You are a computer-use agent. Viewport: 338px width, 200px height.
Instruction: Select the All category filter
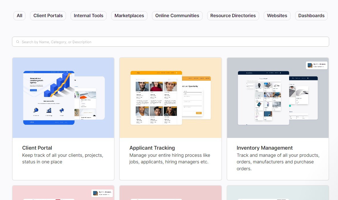[x=19, y=16]
